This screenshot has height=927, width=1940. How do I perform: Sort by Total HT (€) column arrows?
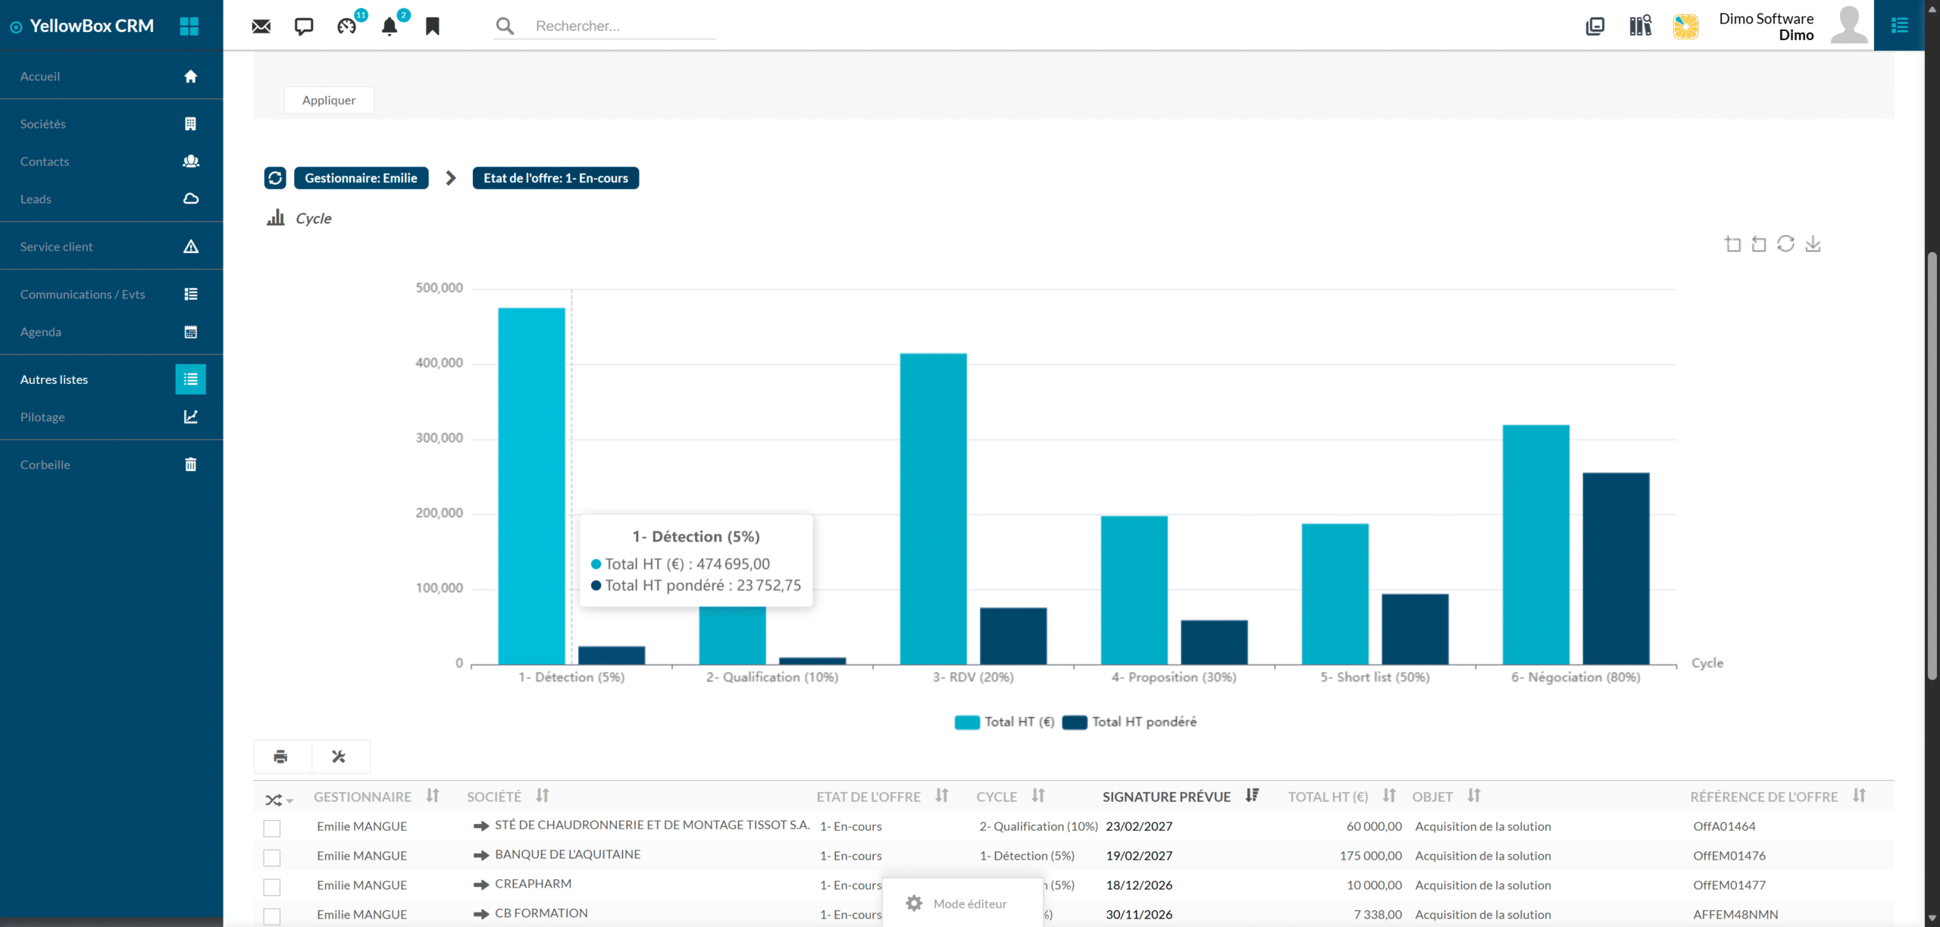[1389, 796]
